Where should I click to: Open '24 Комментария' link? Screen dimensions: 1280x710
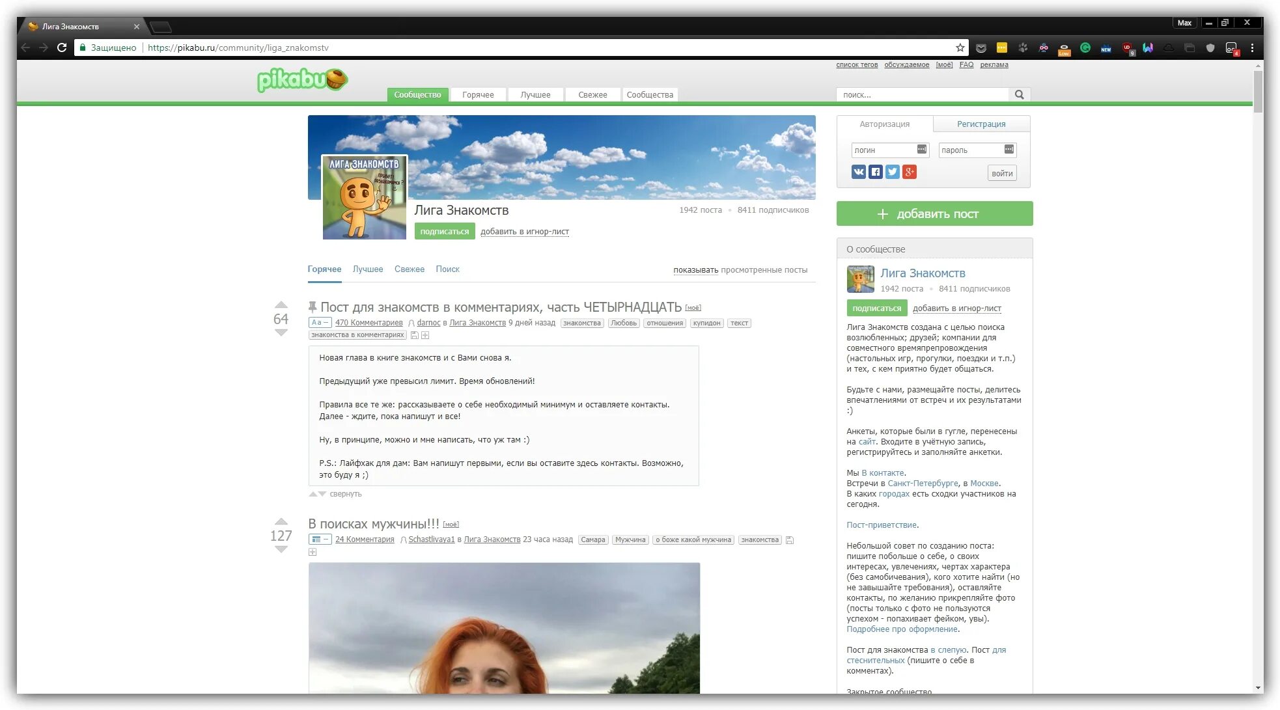click(365, 539)
